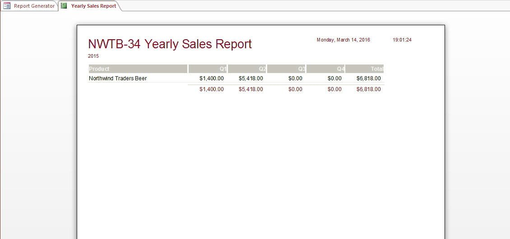Screen dimensions: 510x239
Task: Click the Report Generator form icon
Action: click(7, 5)
